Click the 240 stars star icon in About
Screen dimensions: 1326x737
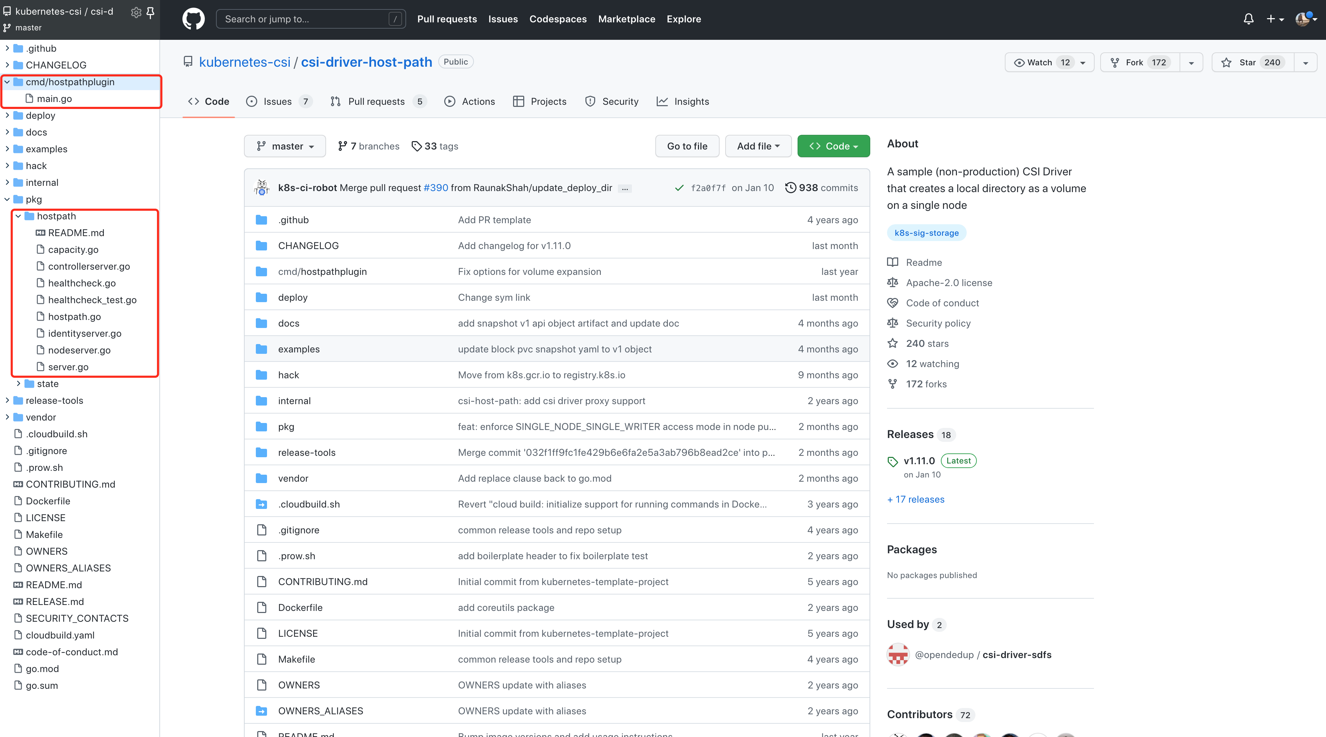click(x=893, y=343)
